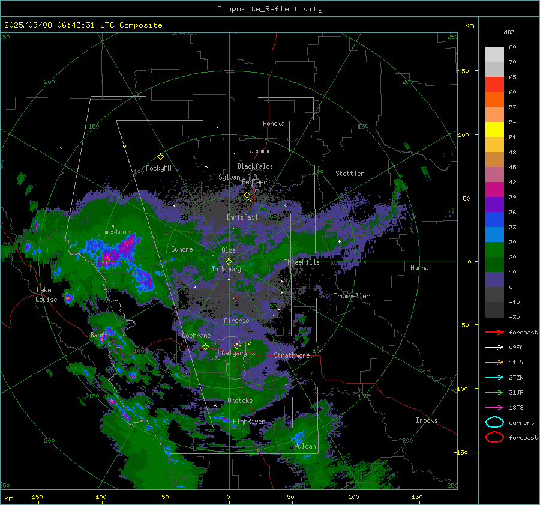Click the dBZ legend heading
This screenshot has height=505, width=540.
click(509, 32)
